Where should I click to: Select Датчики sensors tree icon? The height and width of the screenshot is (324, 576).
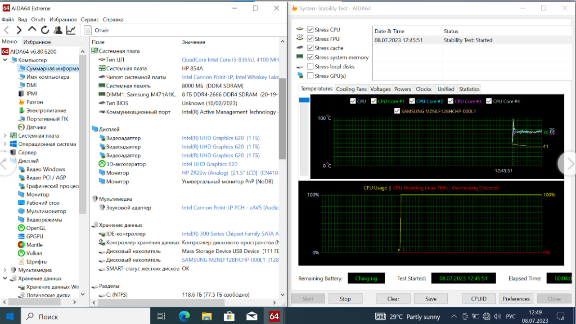point(21,127)
